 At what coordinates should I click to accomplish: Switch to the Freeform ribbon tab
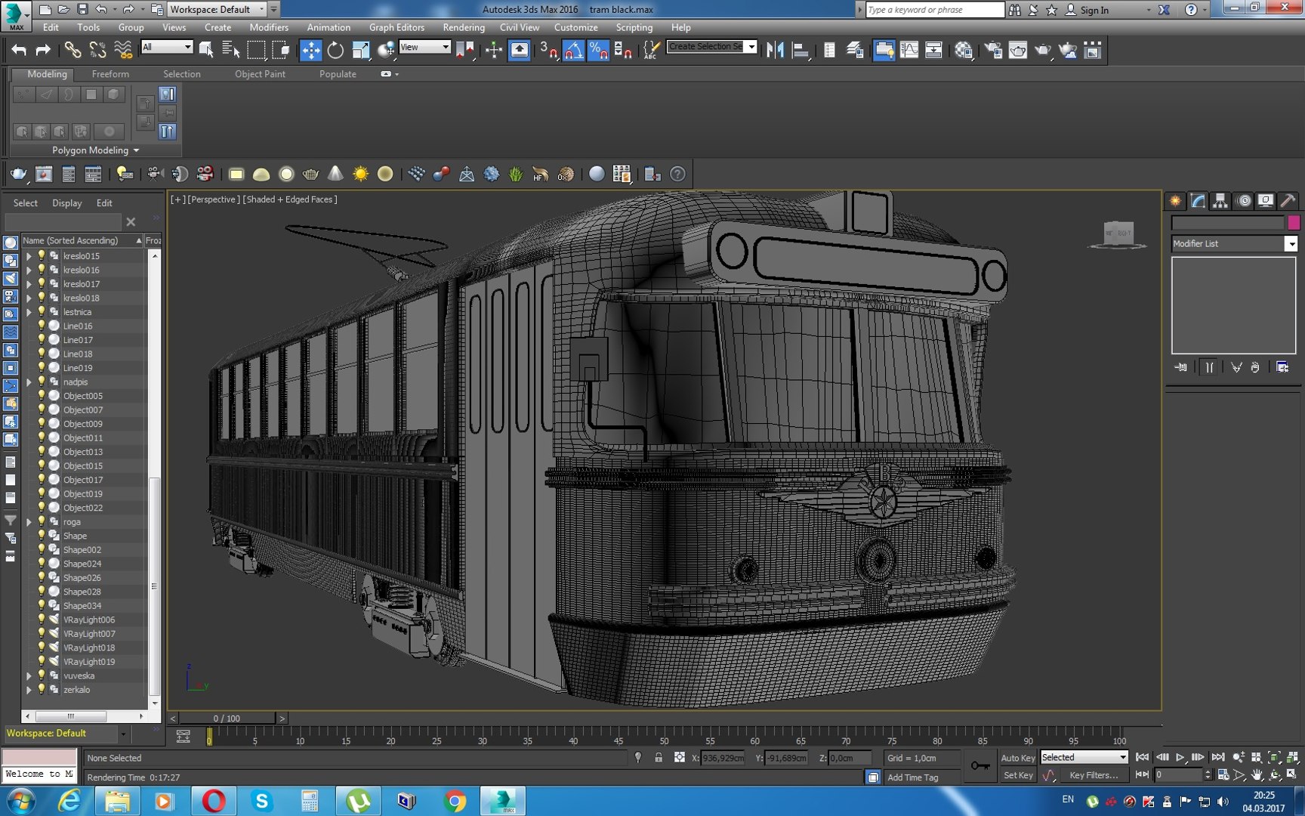(x=110, y=74)
